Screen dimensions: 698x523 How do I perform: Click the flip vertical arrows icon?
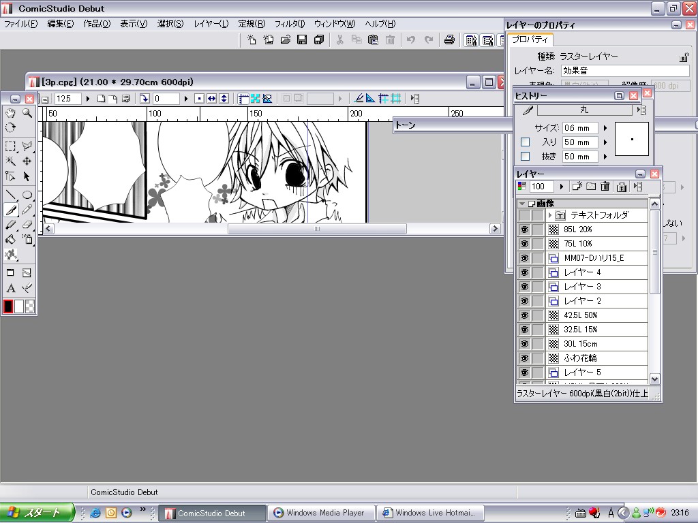224,99
